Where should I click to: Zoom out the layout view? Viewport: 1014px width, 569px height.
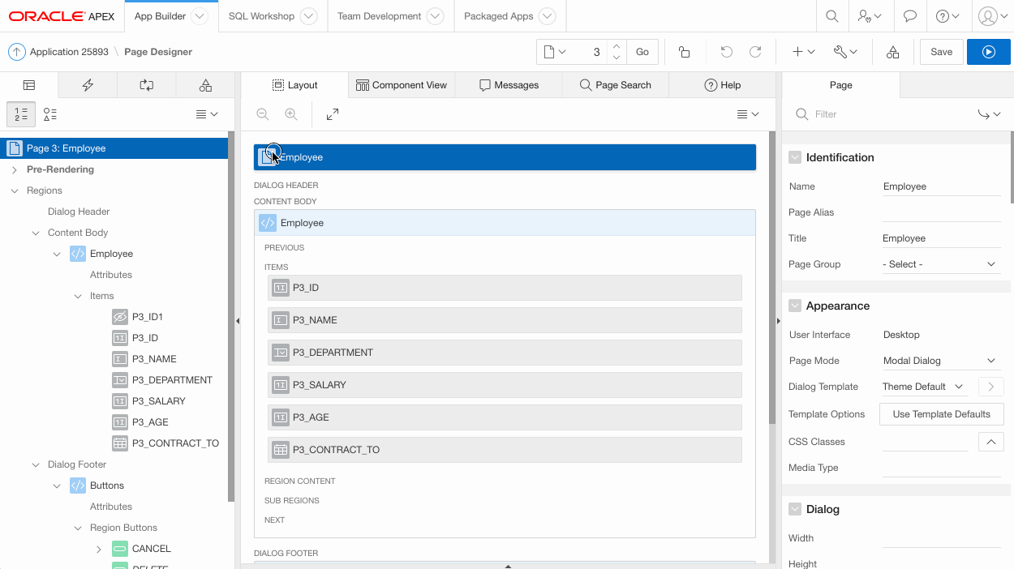click(x=263, y=115)
